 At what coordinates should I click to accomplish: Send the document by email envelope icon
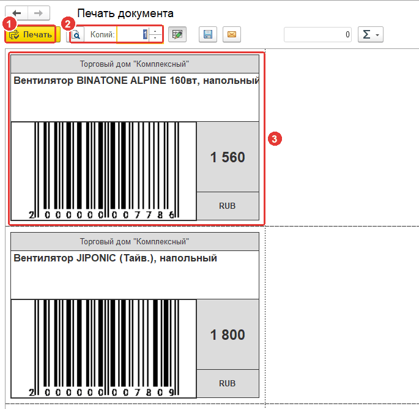(x=232, y=34)
